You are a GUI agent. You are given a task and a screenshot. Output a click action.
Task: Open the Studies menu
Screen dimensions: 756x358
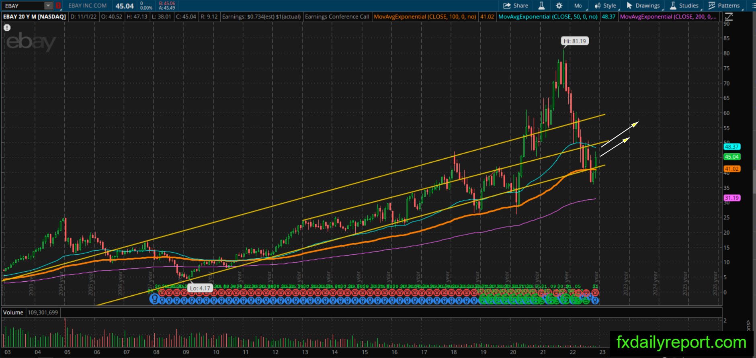point(684,6)
